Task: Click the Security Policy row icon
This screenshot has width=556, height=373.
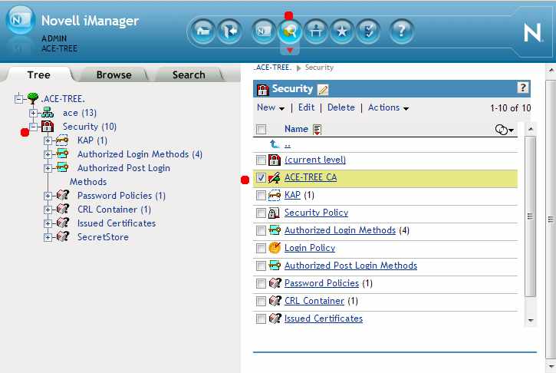Action: pyautogui.click(x=274, y=213)
